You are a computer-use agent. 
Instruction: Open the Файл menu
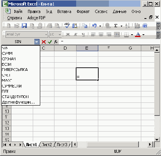(x=18, y=11)
